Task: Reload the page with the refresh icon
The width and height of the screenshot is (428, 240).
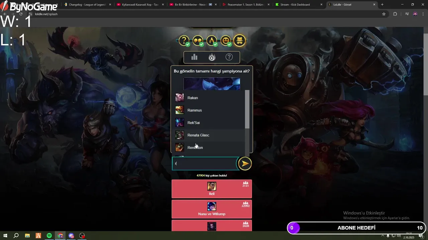Action: pos(21,14)
